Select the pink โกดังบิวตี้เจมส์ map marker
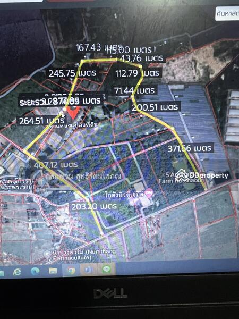This screenshot has width=239, height=319. coord(149,194)
